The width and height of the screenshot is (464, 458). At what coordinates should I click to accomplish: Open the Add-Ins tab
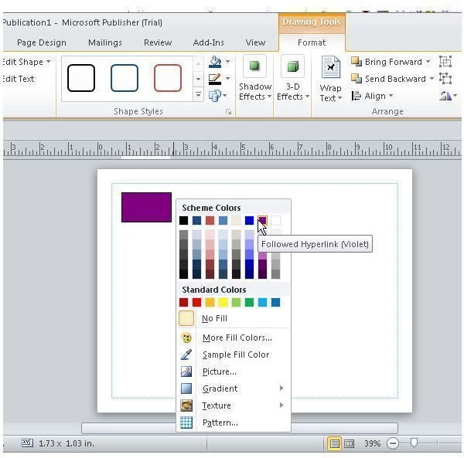click(208, 42)
